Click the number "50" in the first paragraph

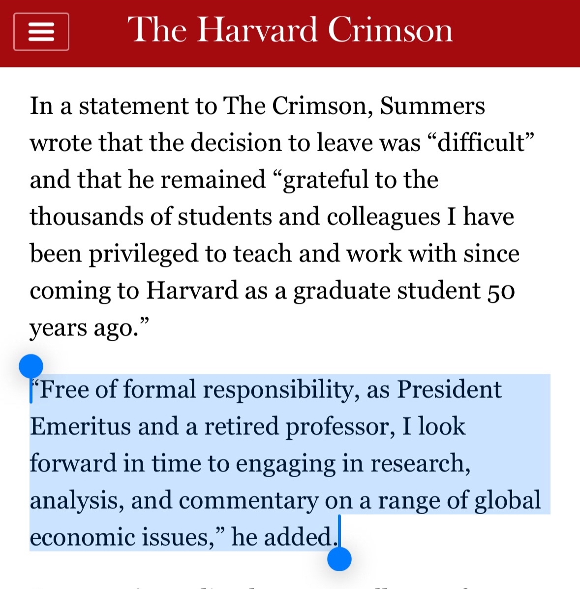501,291
